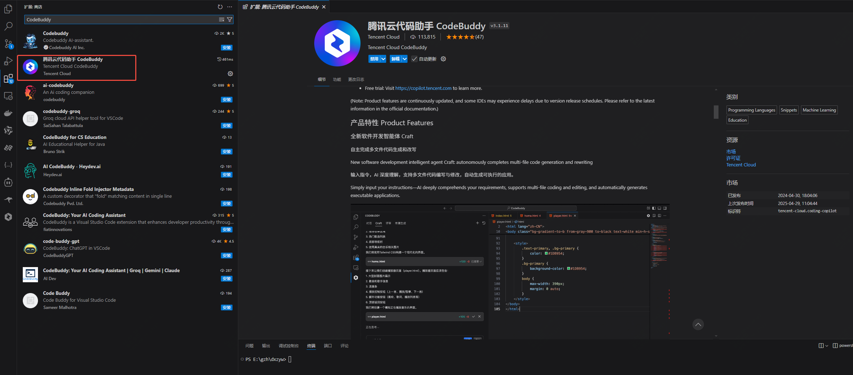853x375 pixels.
Task: Open the Docker whale icon view
Action: pos(8,113)
